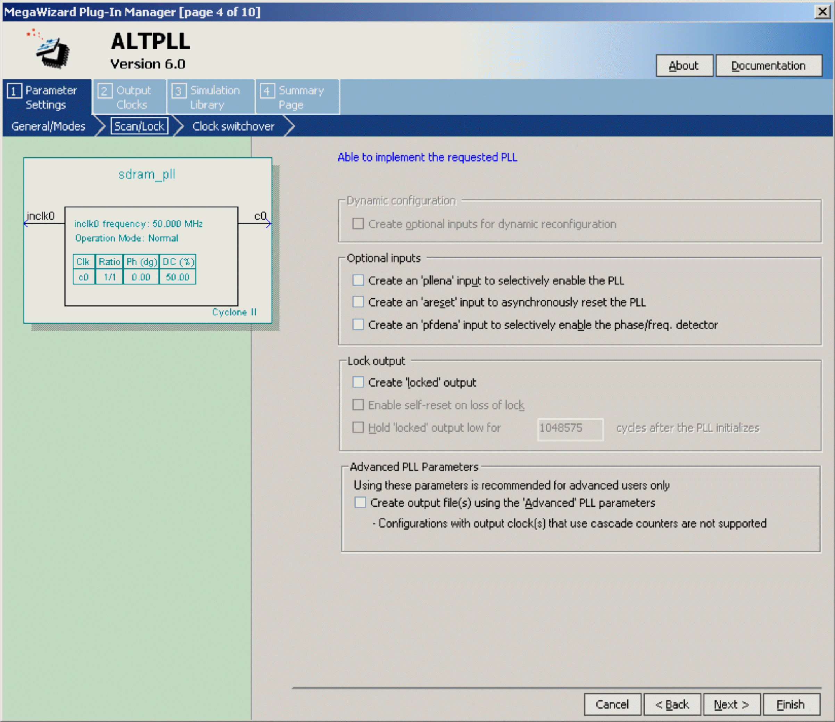Image resolution: width=835 pixels, height=722 pixels.
Task: Navigate to General/Modes sub-page
Action: coord(48,126)
